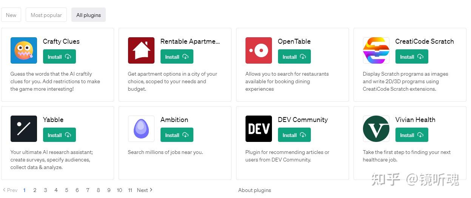Go to page 11 of plugins
Image resolution: width=471 pixels, height=198 pixels.
(x=130, y=190)
